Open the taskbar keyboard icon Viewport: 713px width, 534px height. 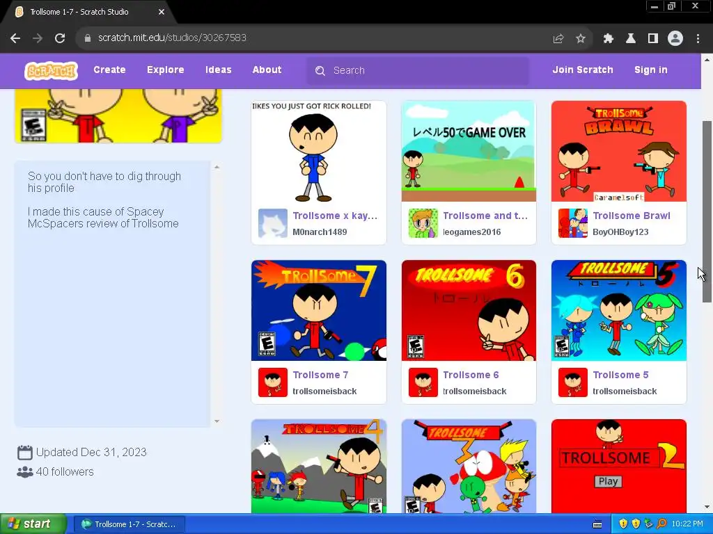point(597,524)
